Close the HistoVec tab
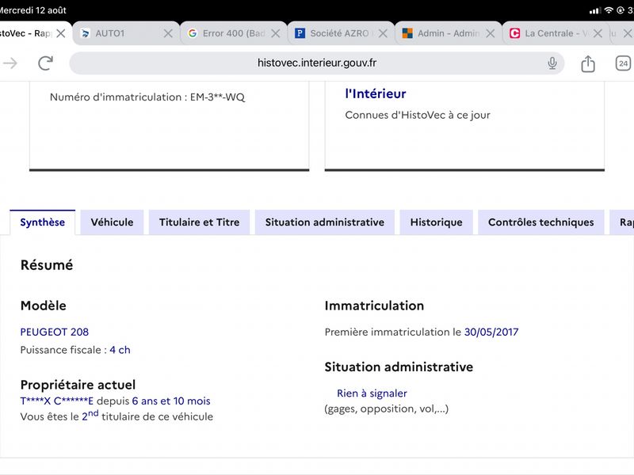 click(x=61, y=33)
